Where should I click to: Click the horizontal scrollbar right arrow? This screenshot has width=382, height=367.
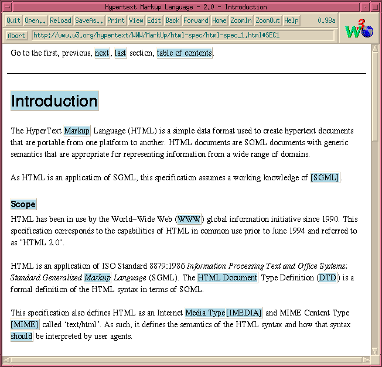pyautogui.click(x=367, y=359)
